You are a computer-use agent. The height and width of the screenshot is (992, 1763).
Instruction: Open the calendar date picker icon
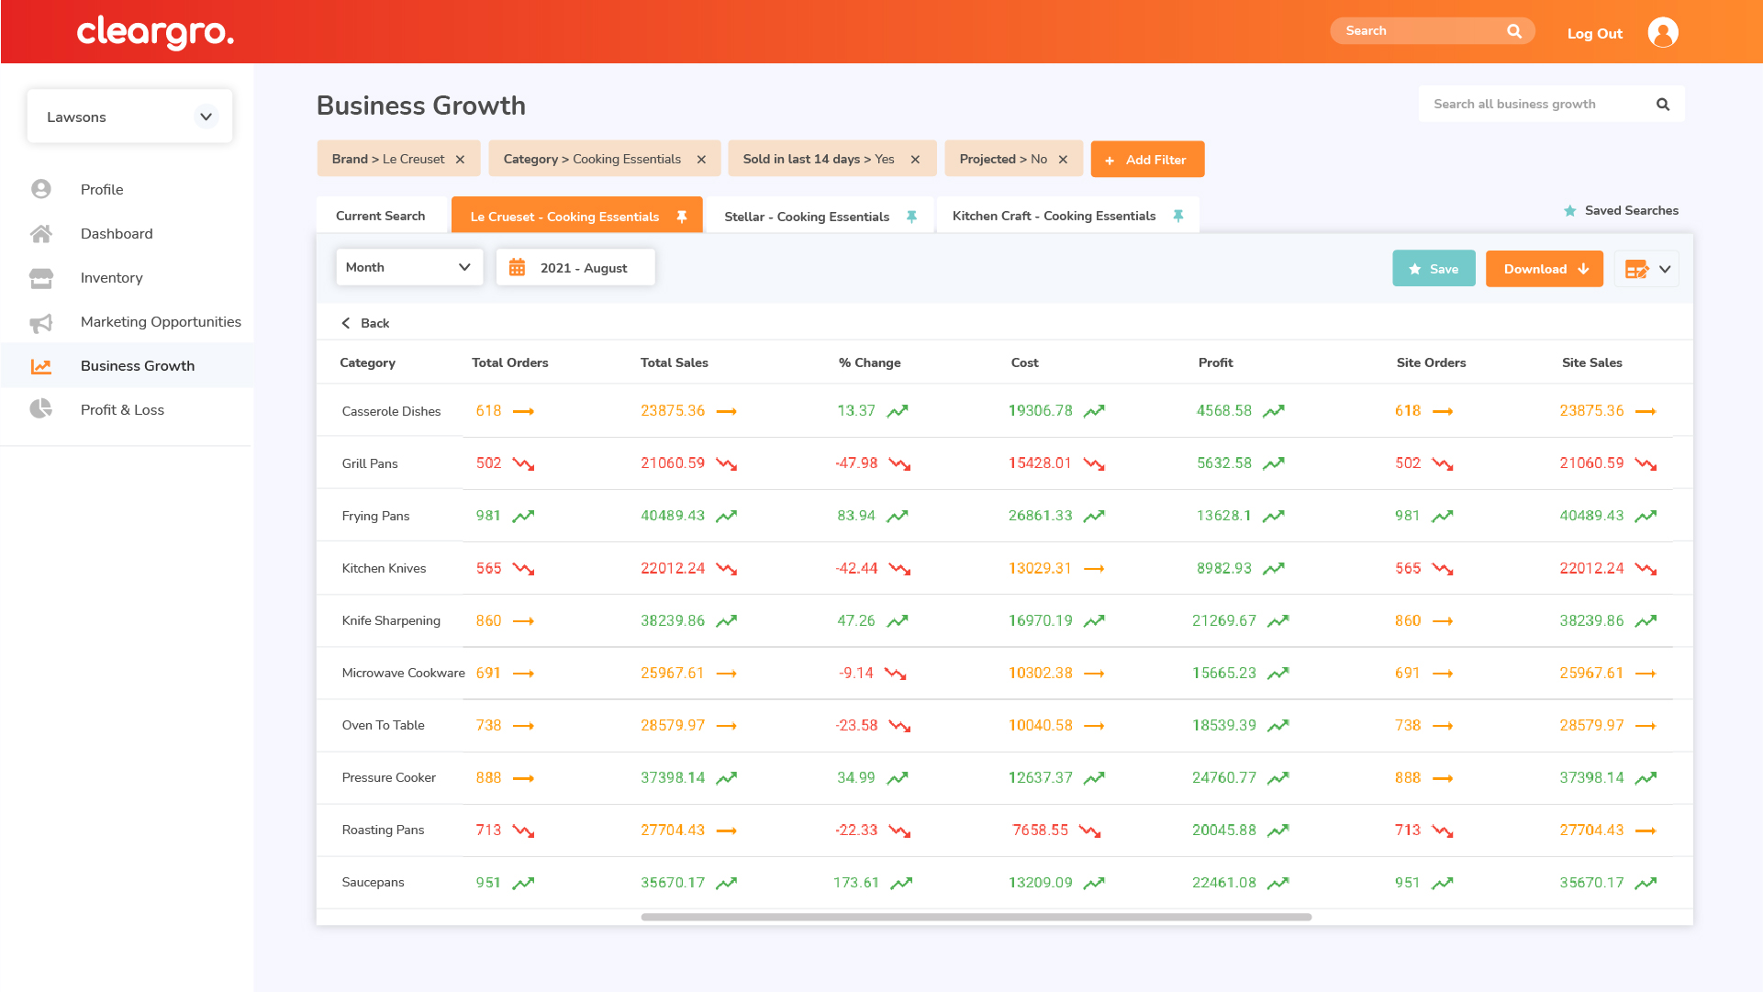point(518,268)
